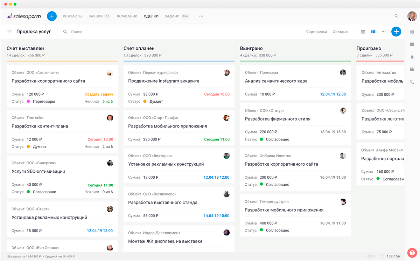This screenshot has width=420, height=261.
Task: Open the Сортировка options
Action: tap(316, 32)
